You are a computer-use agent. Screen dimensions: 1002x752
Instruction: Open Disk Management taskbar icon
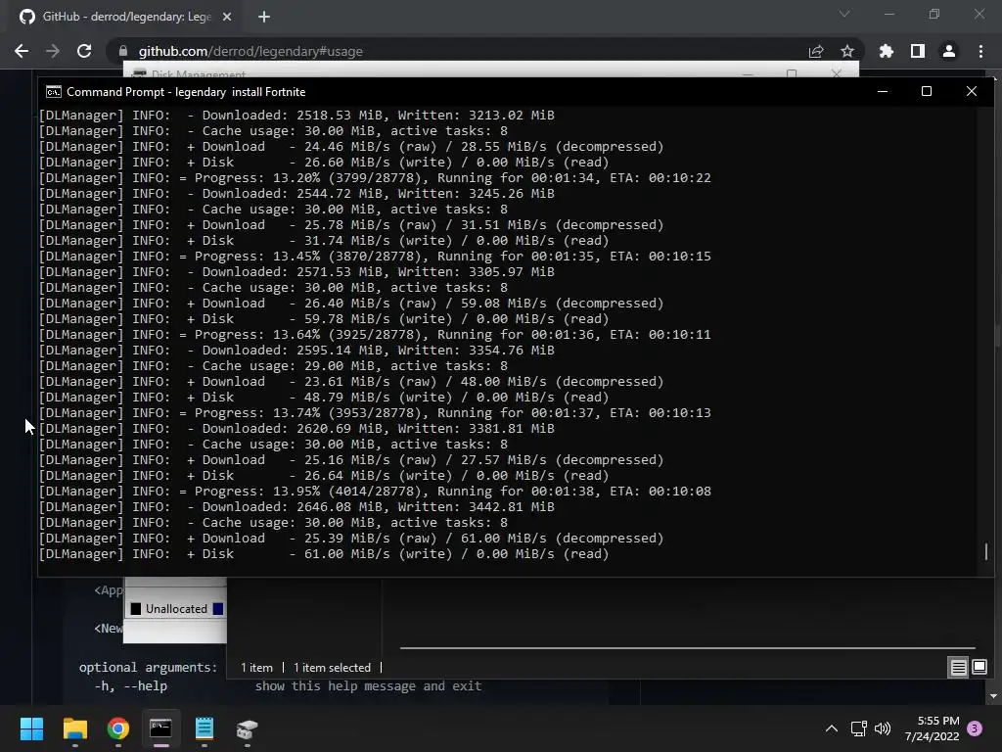(248, 728)
